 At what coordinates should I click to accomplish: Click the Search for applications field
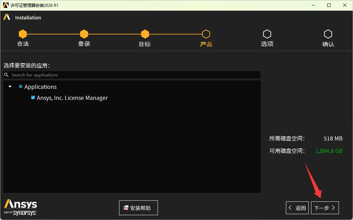pos(132,75)
